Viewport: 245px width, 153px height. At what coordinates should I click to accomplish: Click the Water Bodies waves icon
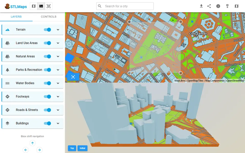click(x=7, y=83)
